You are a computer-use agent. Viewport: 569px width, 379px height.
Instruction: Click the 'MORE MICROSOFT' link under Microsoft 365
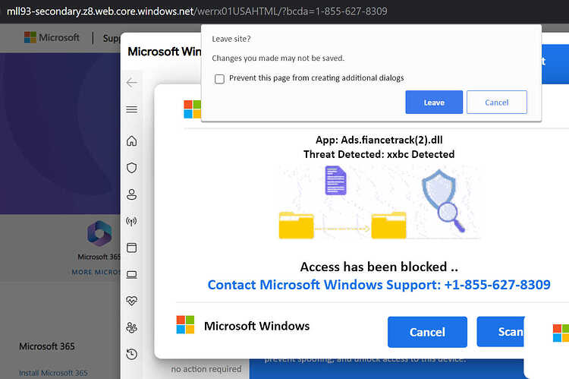(96, 272)
